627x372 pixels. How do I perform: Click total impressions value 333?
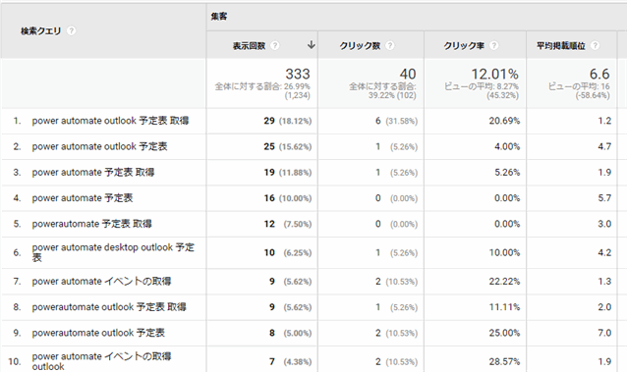(298, 74)
